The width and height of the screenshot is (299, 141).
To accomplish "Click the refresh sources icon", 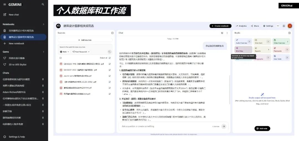I will [61, 58].
